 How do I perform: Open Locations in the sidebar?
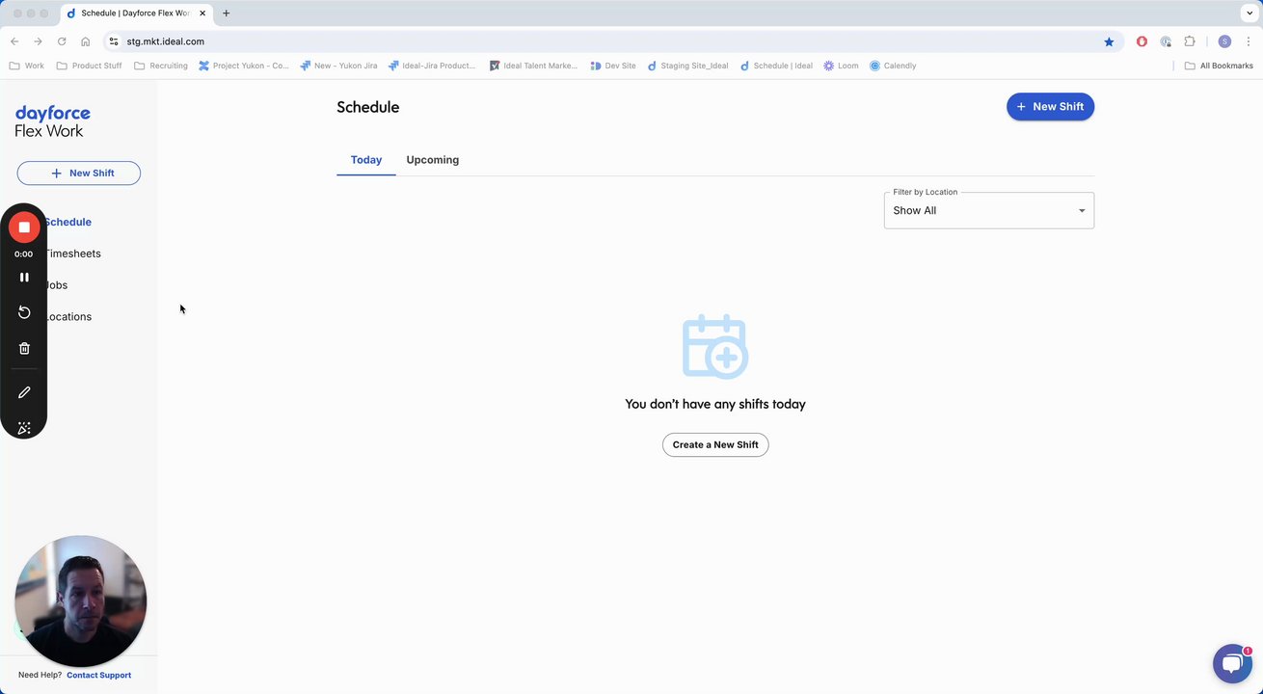click(68, 316)
